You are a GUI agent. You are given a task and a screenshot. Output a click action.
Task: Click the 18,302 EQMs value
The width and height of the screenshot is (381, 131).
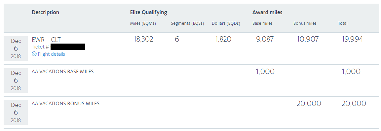pos(143,39)
